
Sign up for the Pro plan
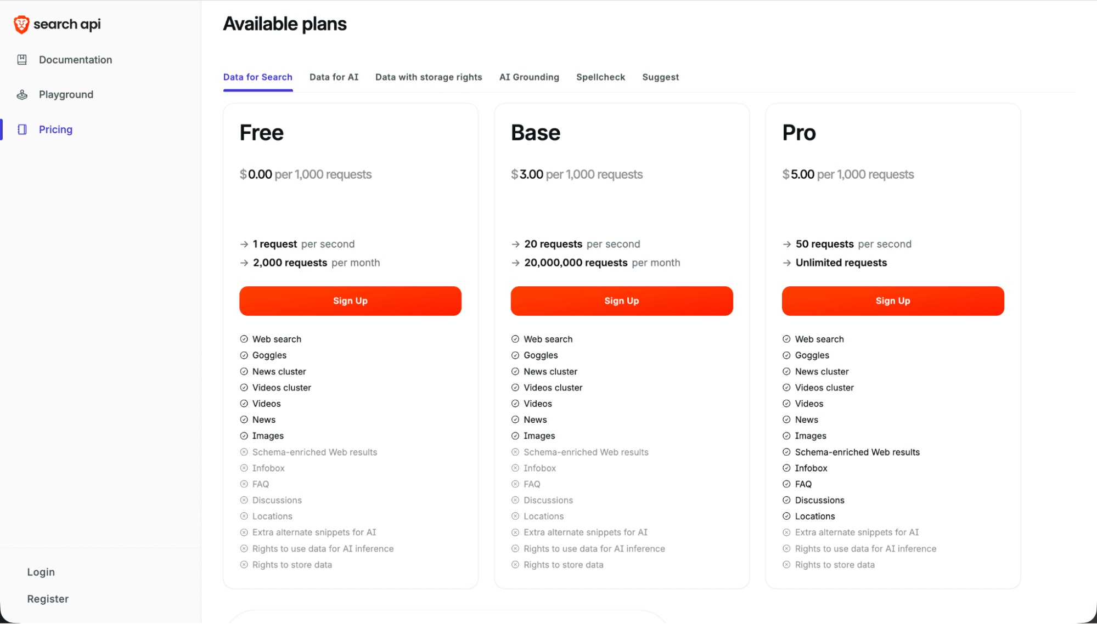coord(892,300)
